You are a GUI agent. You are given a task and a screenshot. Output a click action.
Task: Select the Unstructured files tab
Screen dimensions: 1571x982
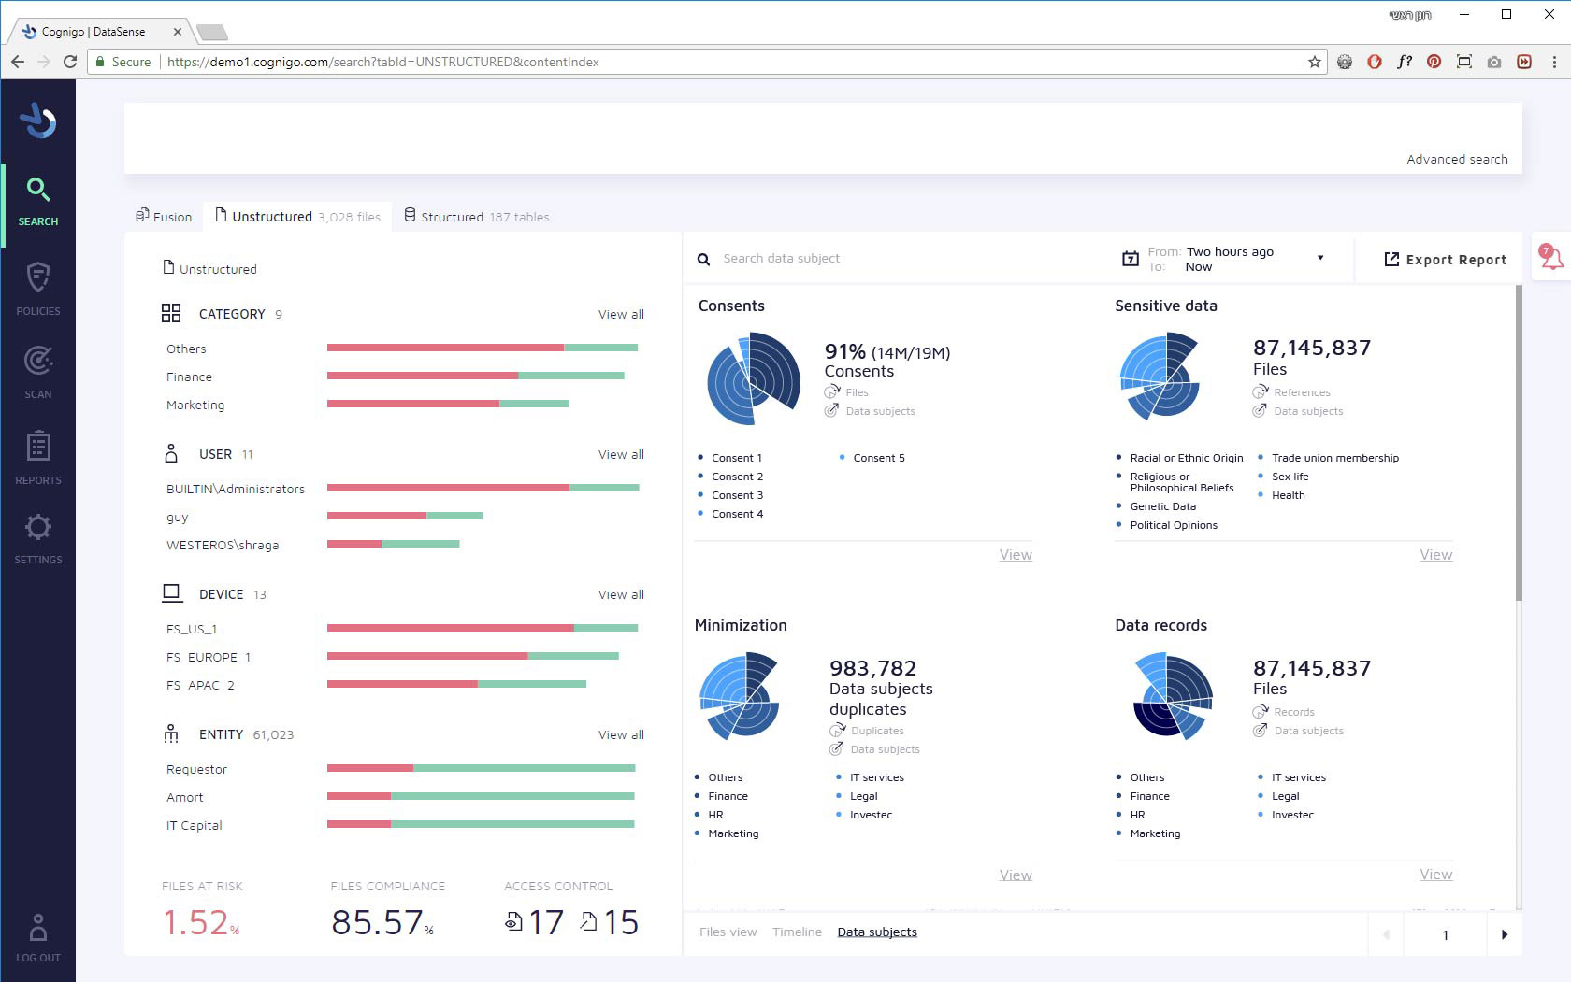click(x=298, y=217)
